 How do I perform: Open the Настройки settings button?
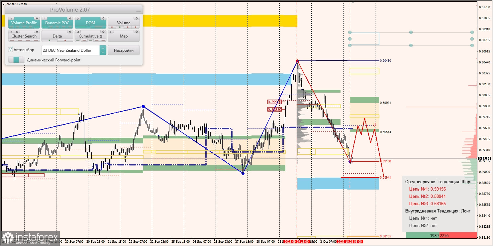(x=124, y=50)
